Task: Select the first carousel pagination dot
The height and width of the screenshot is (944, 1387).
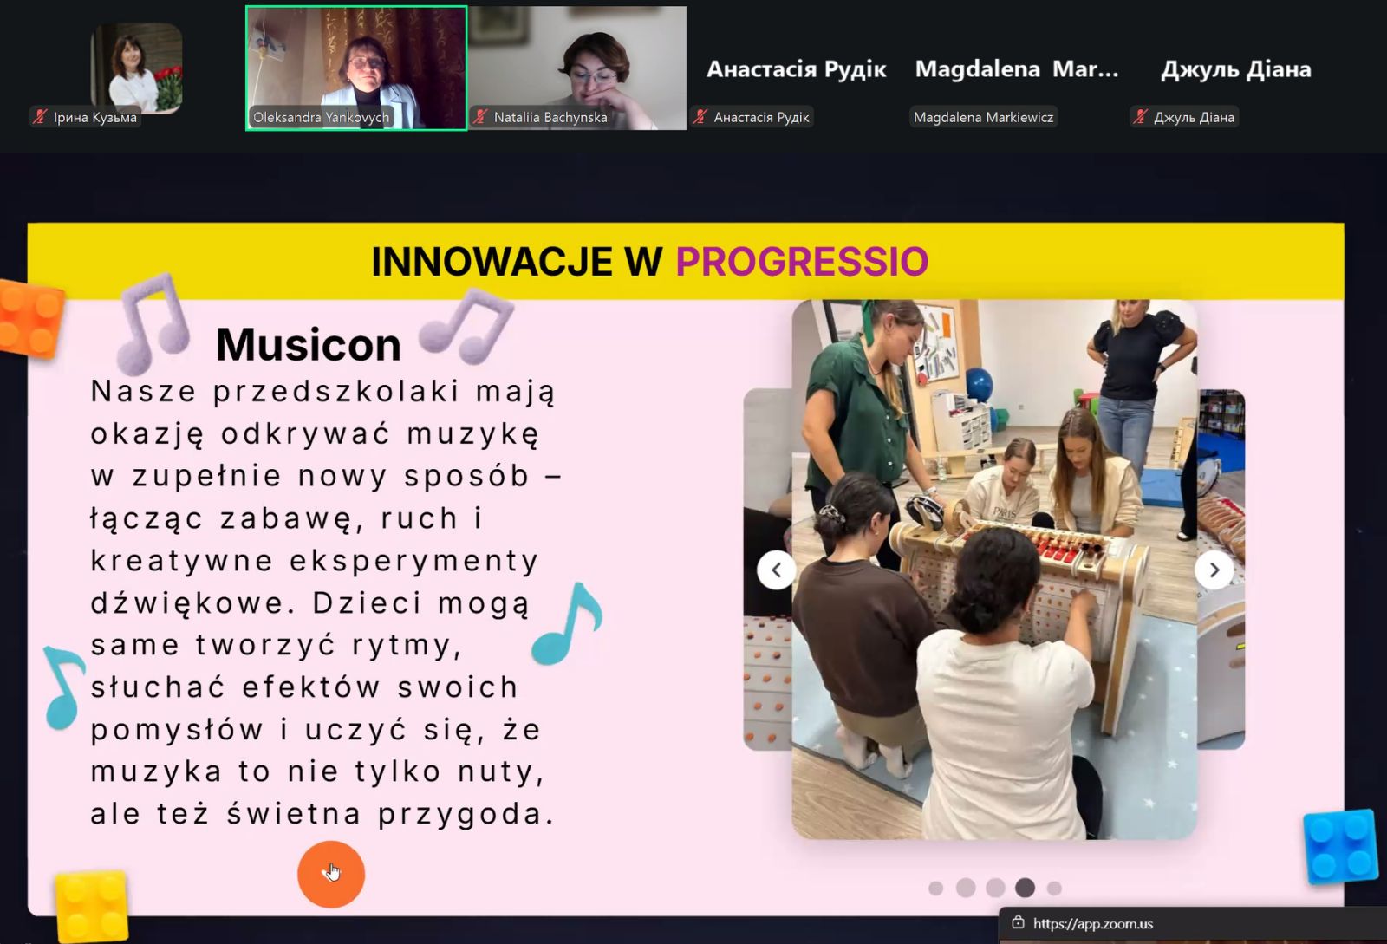Action: pyautogui.click(x=935, y=889)
